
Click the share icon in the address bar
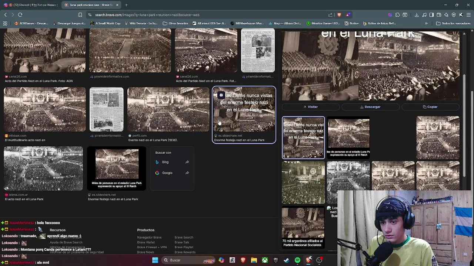pyautogui.click(x=330, y=15)
